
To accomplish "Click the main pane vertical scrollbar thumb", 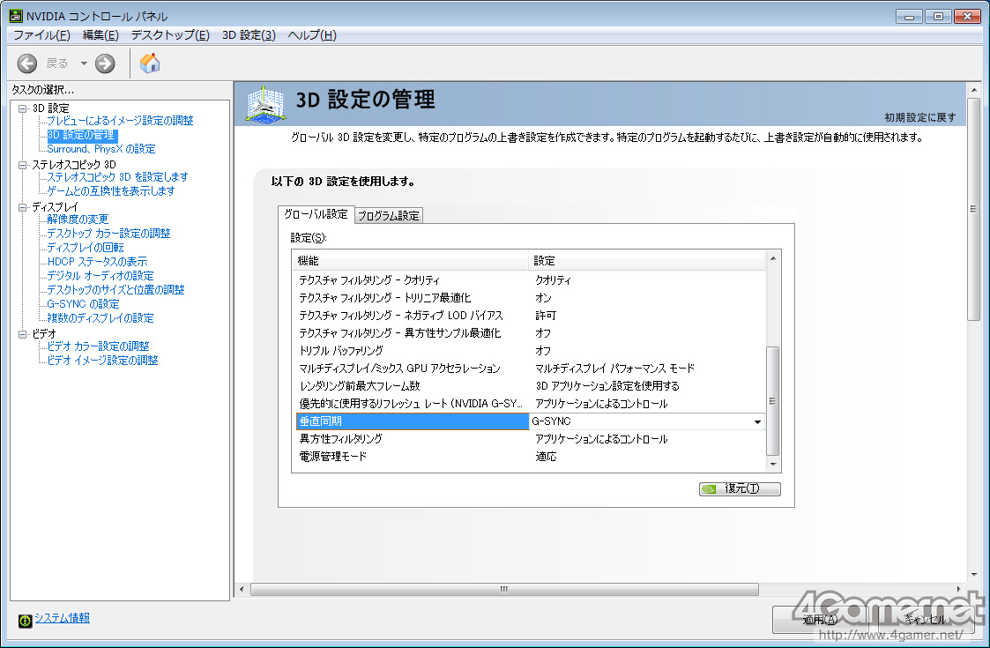I will 973,209.
